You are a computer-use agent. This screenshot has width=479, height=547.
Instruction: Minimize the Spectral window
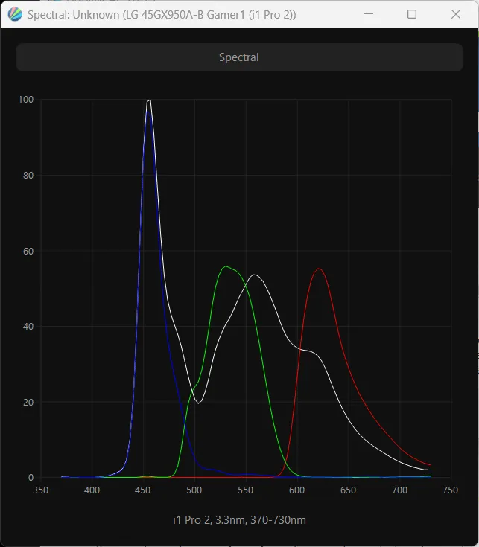(x=368, y=14)
